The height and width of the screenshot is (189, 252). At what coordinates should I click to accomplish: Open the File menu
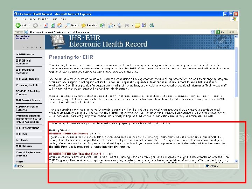pyautogui.click(x=17, y=19)
